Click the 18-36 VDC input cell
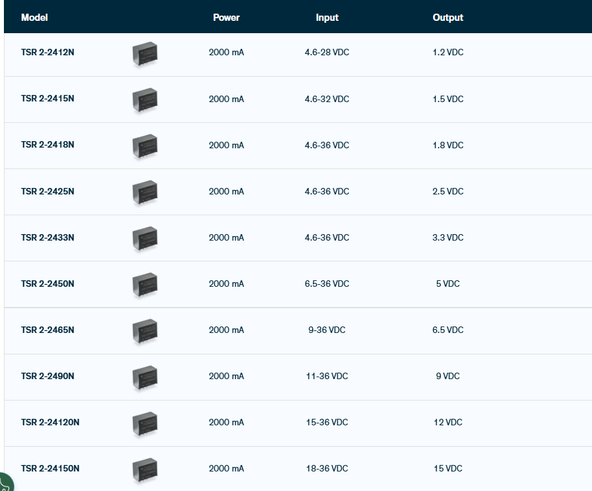592x491 pixels. click(327, 468)
